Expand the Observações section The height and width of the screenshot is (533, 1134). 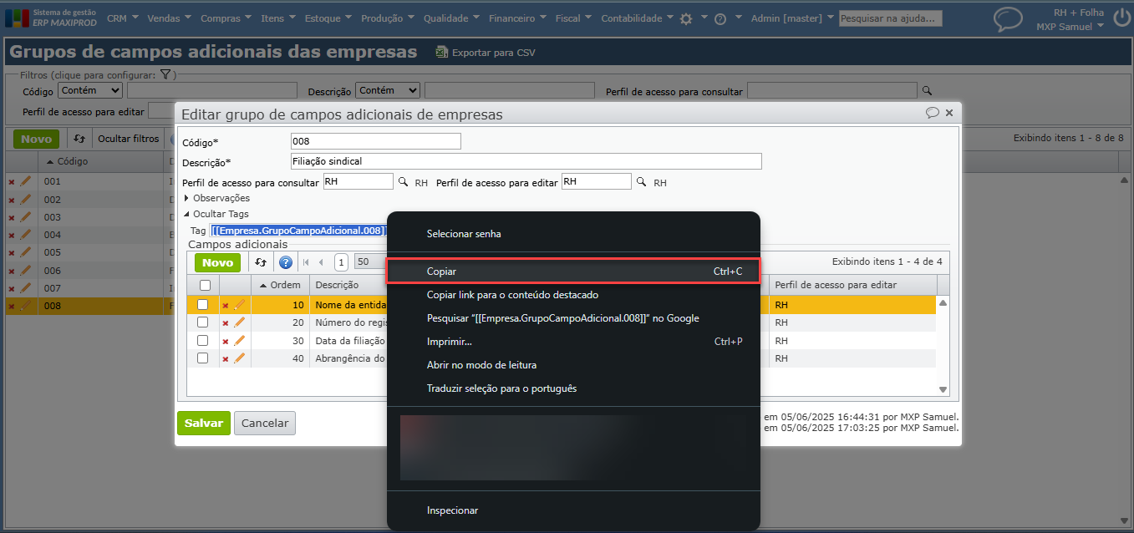point(216,198)
